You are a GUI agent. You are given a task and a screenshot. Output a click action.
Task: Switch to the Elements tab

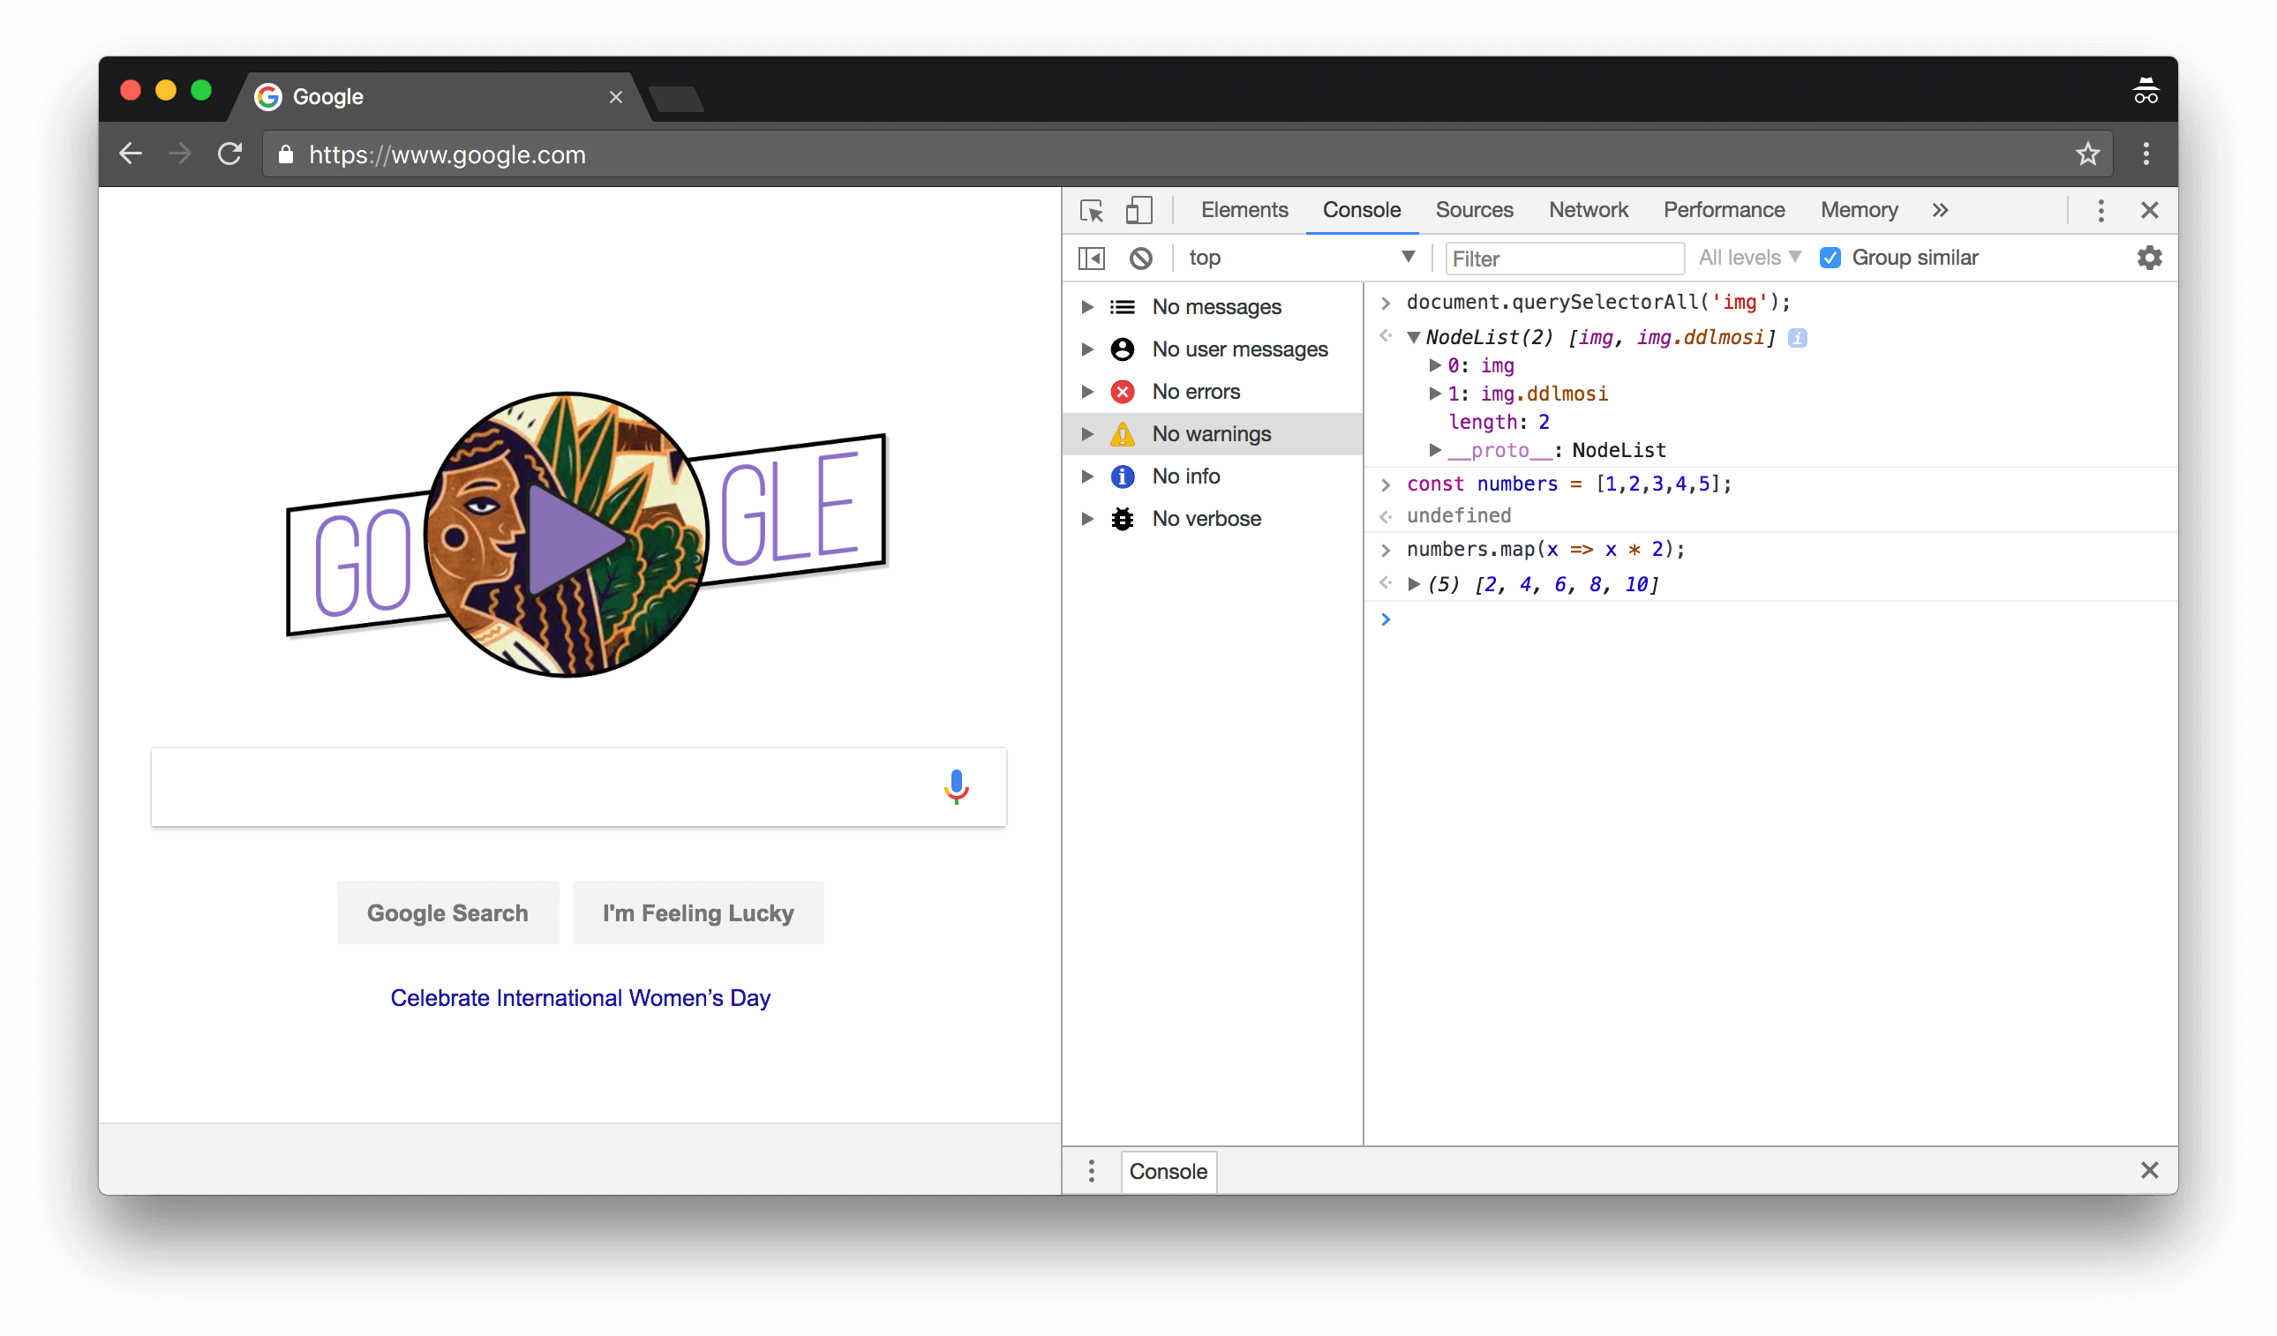click(x=1244, y=211)
